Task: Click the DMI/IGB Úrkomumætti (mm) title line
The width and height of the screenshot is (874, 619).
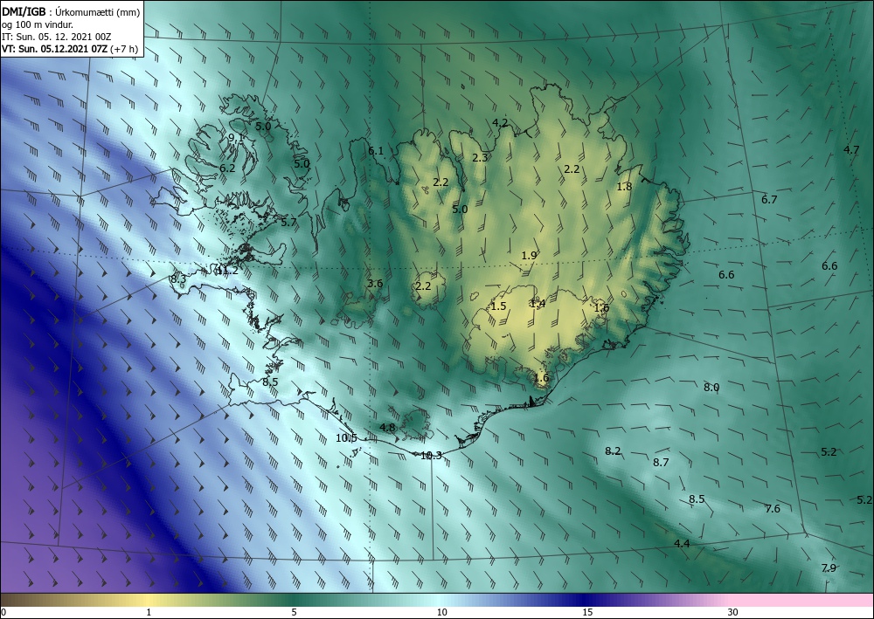Action: tap(71, 11)
